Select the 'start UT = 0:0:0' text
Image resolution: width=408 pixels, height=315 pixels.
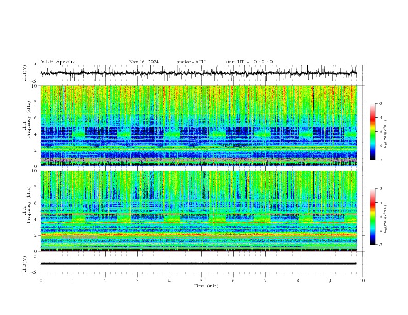coord(249,62)
